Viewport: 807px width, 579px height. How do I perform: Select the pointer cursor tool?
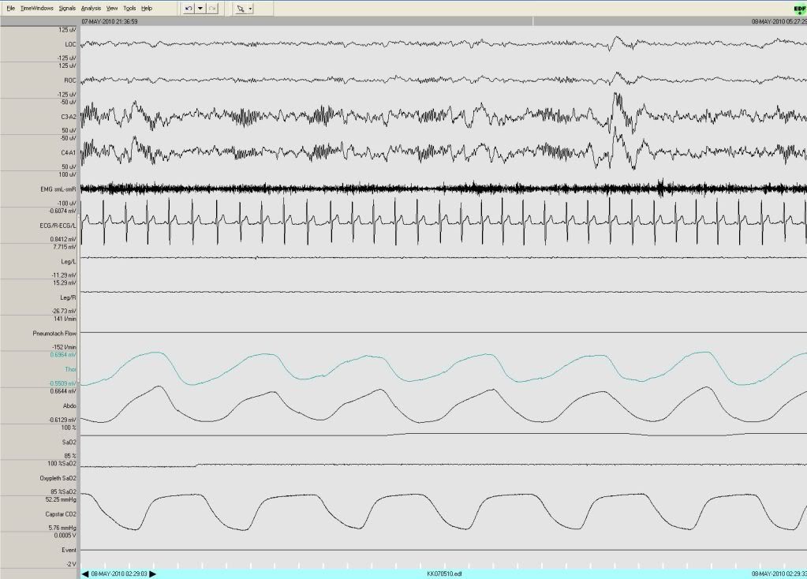[x=241, y=9]
